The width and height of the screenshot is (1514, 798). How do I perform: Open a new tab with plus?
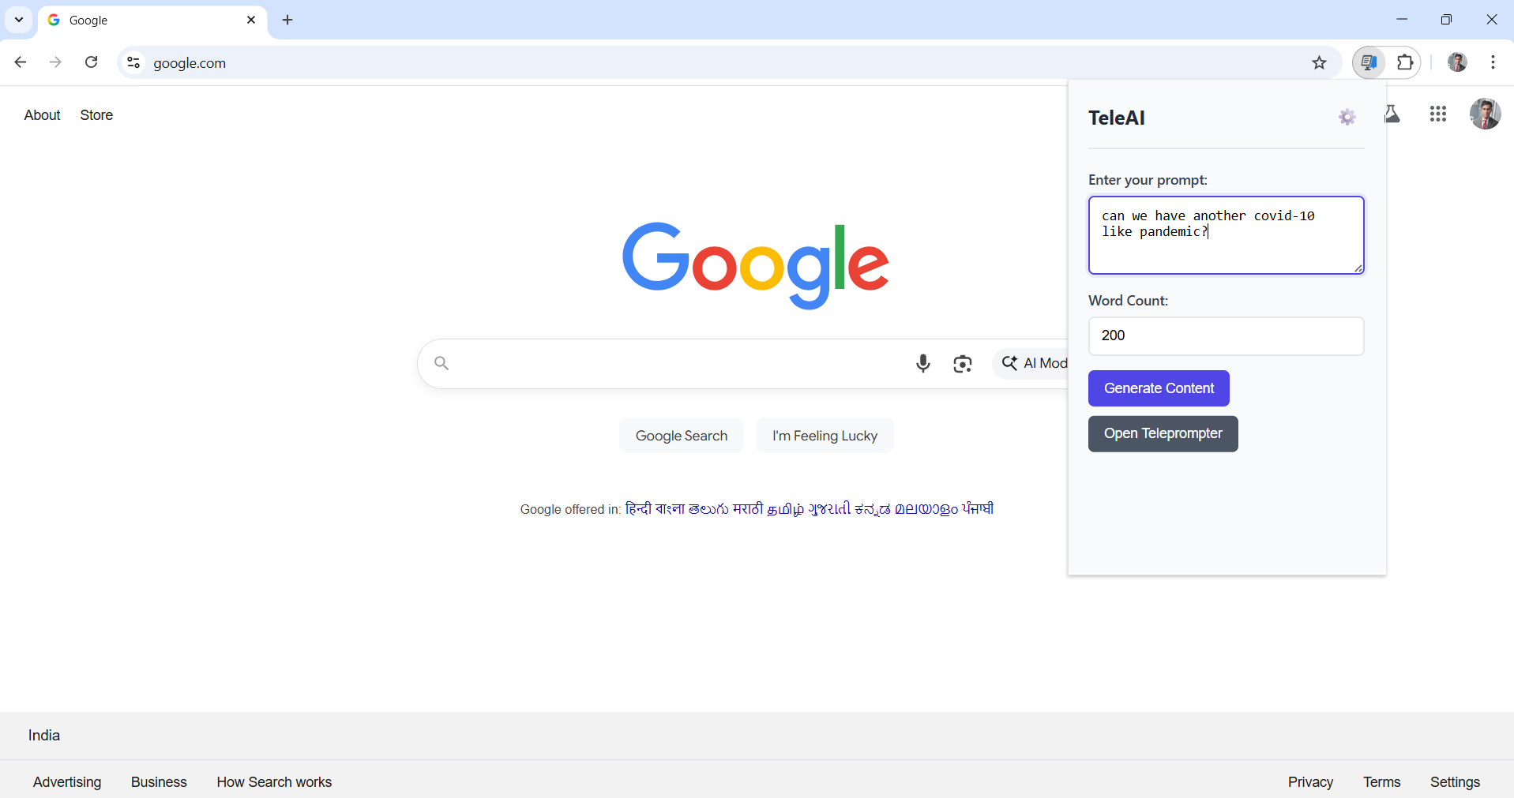coord(287,20)
